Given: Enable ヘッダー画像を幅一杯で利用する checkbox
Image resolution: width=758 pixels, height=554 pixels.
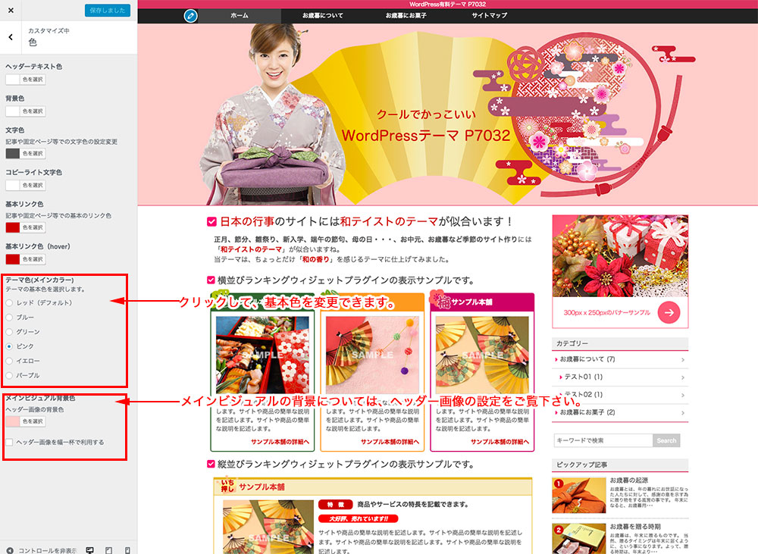Looking at the screenshot, I should click(9, 442).
